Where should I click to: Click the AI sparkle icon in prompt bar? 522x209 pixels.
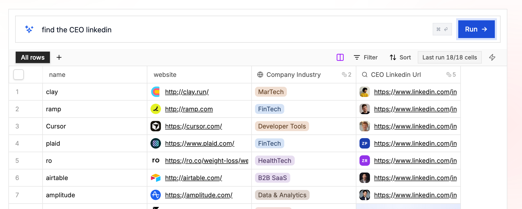pyautogui.click(x=29, y=29)
